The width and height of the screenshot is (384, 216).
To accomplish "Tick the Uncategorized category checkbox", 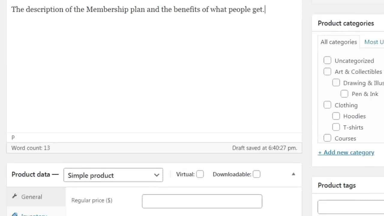I will click(x=327, y=60).
